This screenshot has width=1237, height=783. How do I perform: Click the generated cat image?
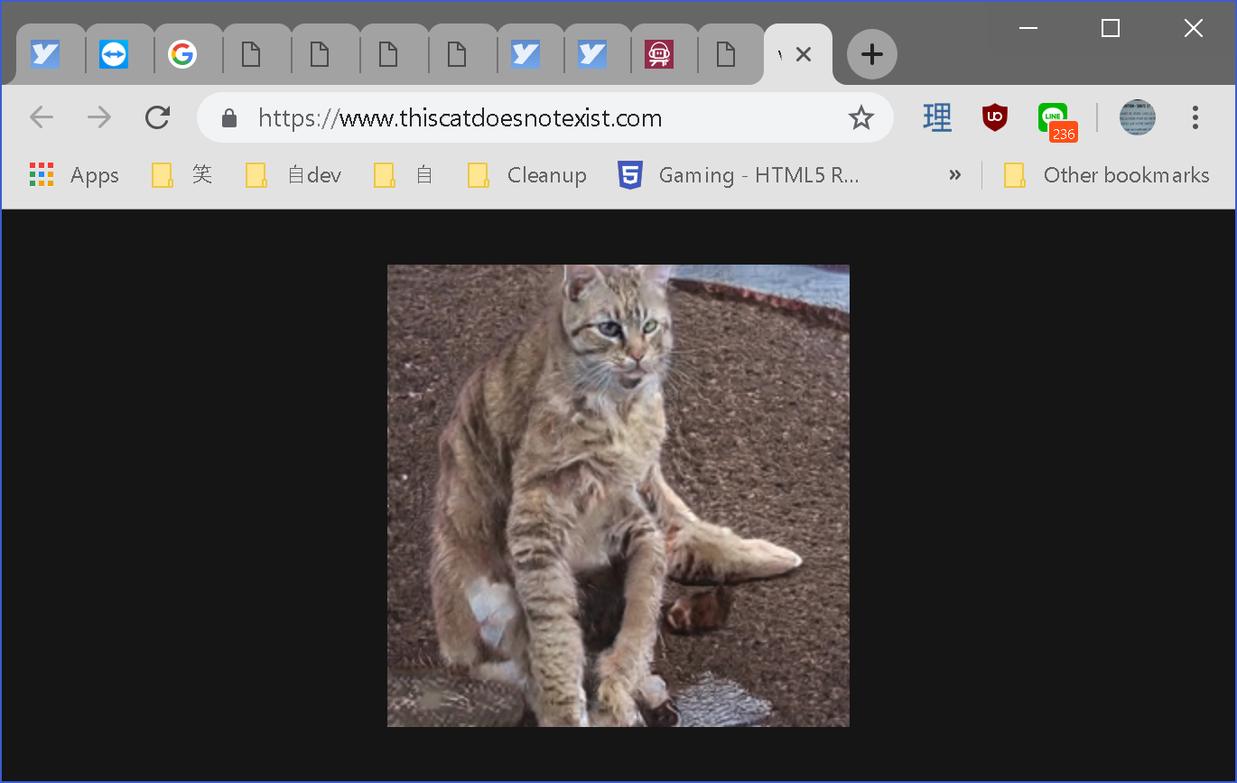pyautogui.click(x=618, y=496)
